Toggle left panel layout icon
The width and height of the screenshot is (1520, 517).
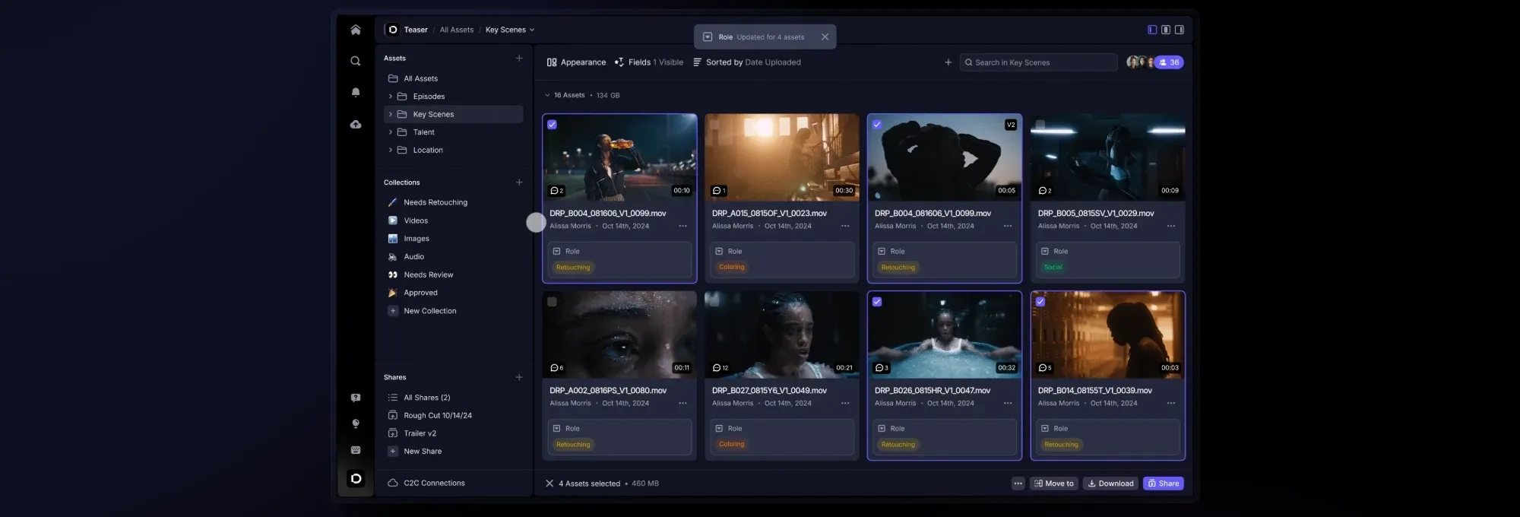point(1152,30)
